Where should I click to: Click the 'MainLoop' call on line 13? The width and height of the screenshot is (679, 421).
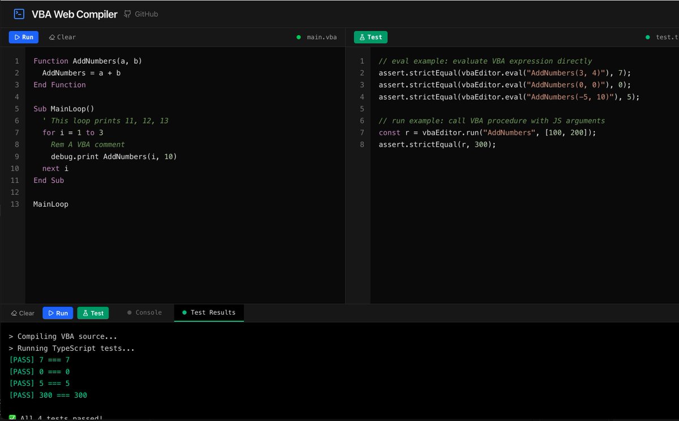(x=51, y=204)
